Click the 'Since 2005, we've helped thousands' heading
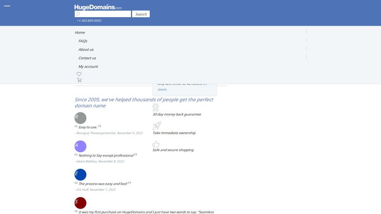The width and height of the screenshot is (381, 214). coord(144,103)
